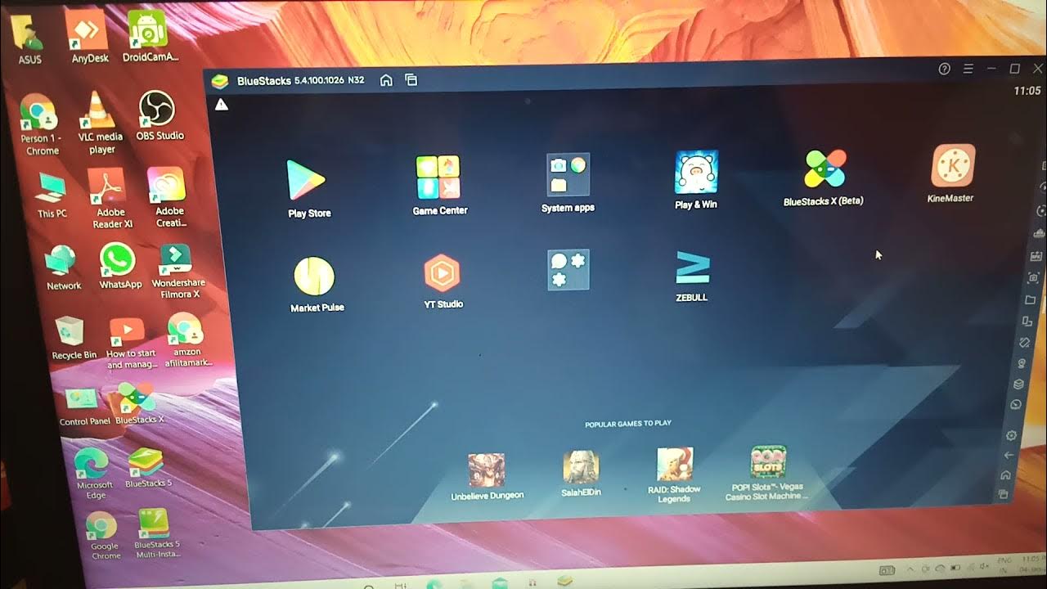The height and width of the screenshot is (589, 1047).
Task: Launch BlueStacks X (Beta) from home screen
Action: point(825,169)
